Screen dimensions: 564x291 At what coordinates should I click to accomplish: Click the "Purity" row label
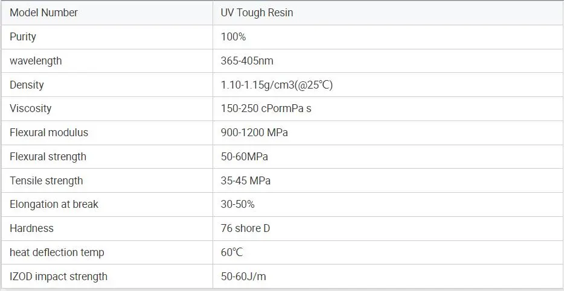click(23, 37)
